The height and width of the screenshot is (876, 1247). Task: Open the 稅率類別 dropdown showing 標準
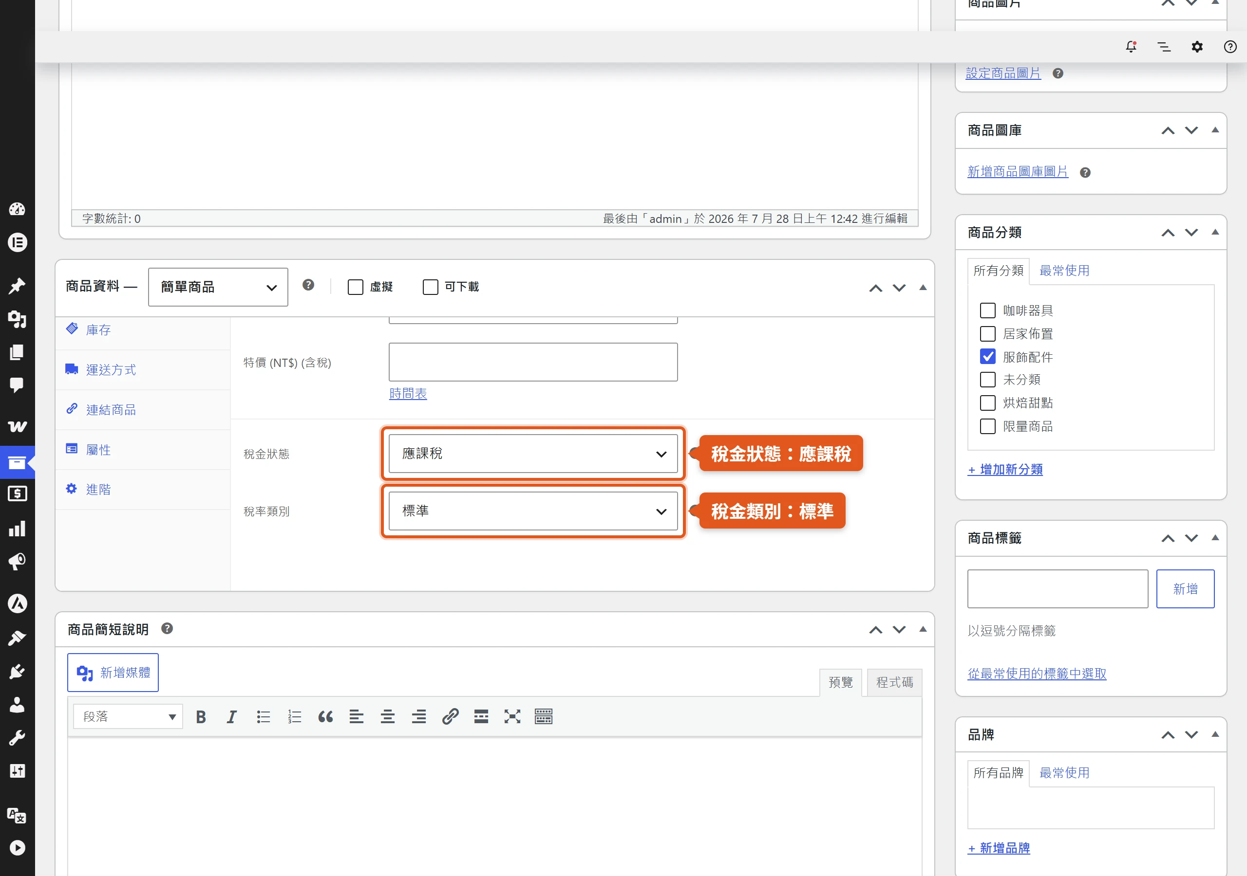533,511
